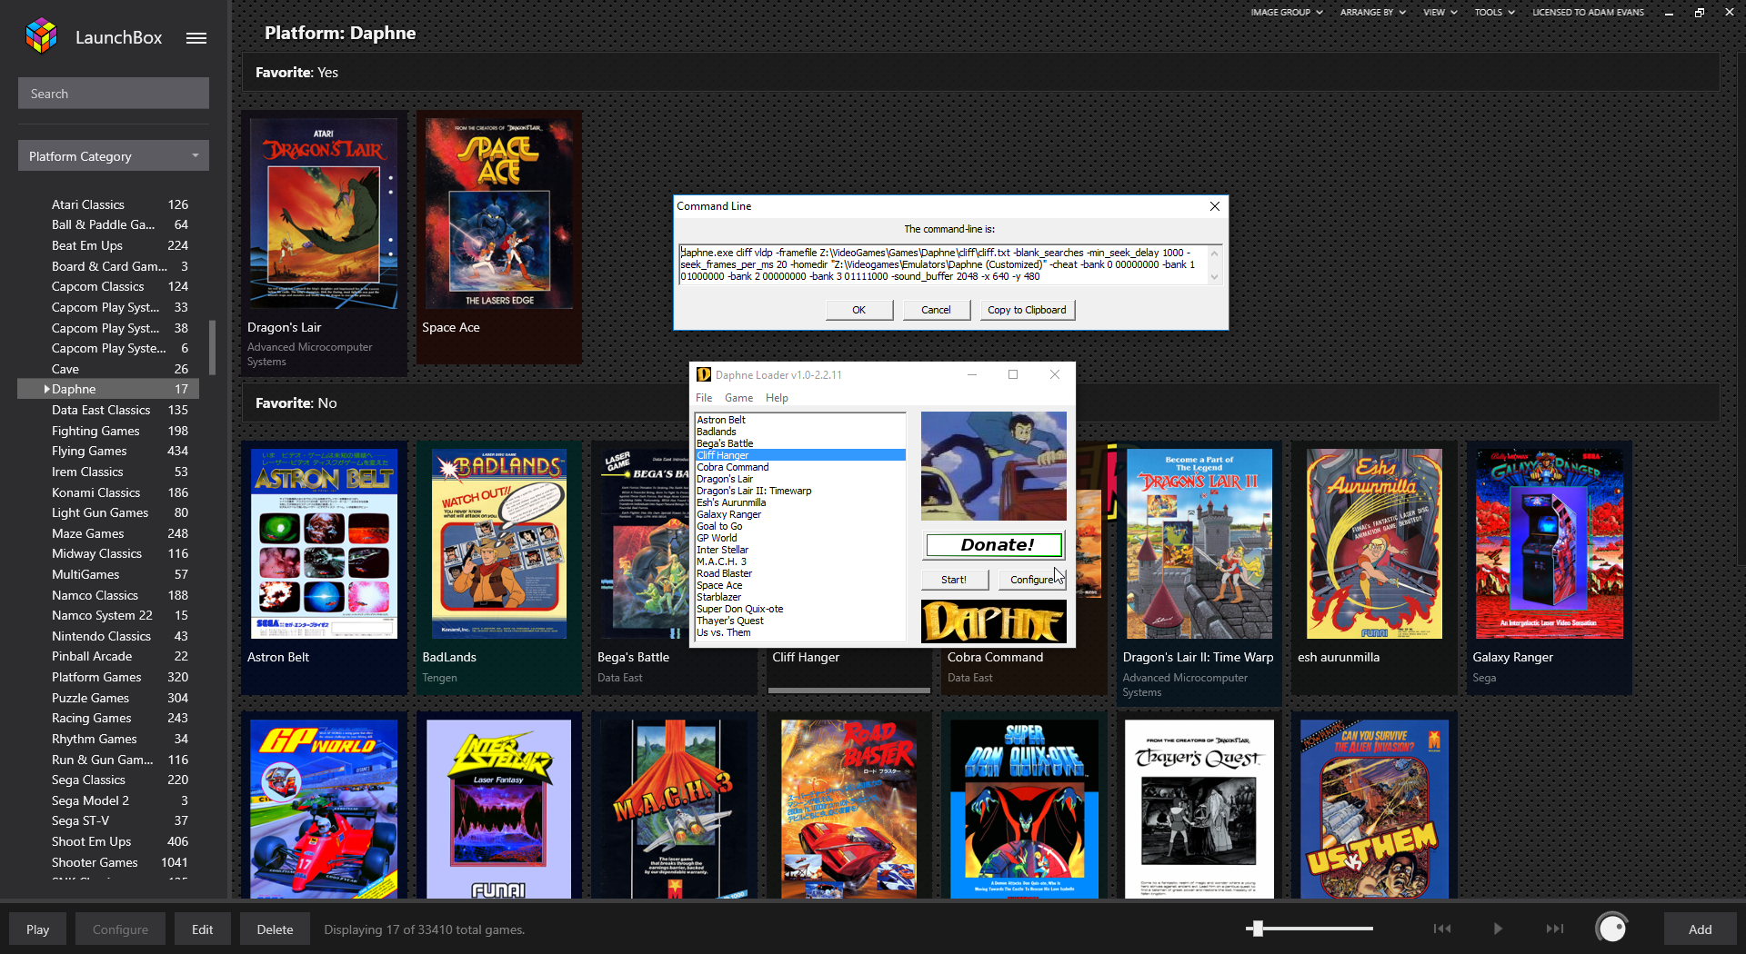This screenshot has width=1746, height=954.
Task: Select Fighting Games platform in sidebar
Action: tap(108, 431)
